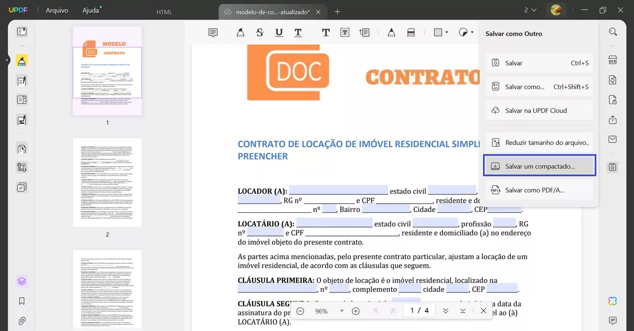This screenshot has width=634, height=331.
Task: Select the Strikethrough annotation tool
Action: (259, 32)
